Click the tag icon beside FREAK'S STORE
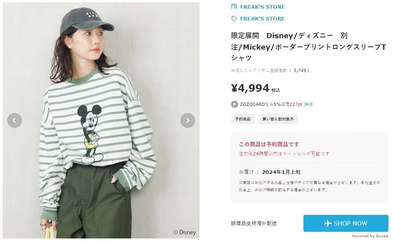The image size is (403, 242). 234,18
